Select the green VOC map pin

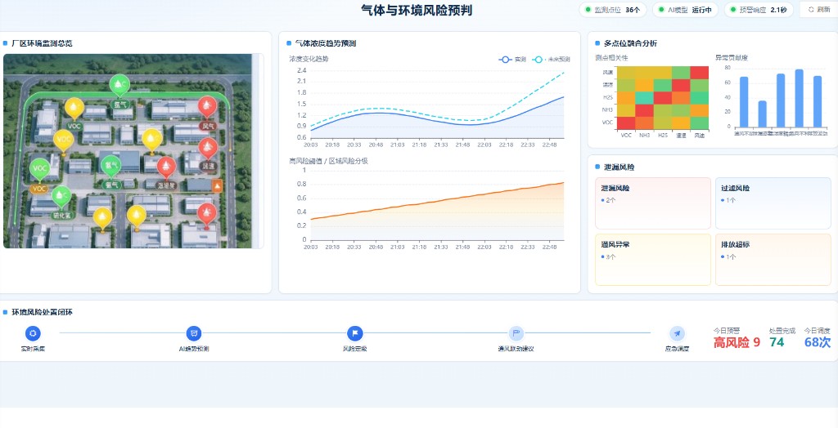click(39, 170)
